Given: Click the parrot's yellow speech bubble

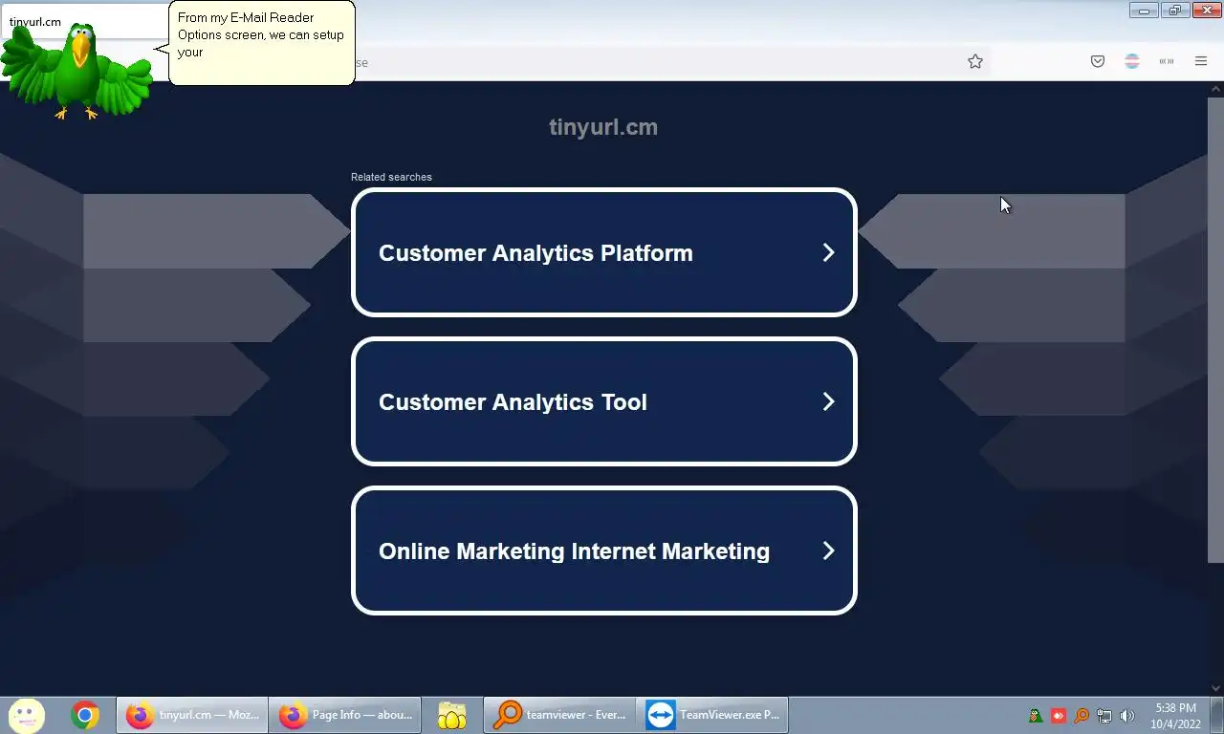Looking at the screenshot, I should click(262, 43).
